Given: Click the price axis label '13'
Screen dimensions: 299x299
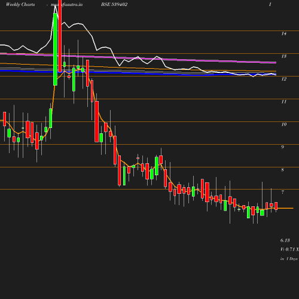Looking at the screenshot, I should pyautogui.click(x=284, y=56).
